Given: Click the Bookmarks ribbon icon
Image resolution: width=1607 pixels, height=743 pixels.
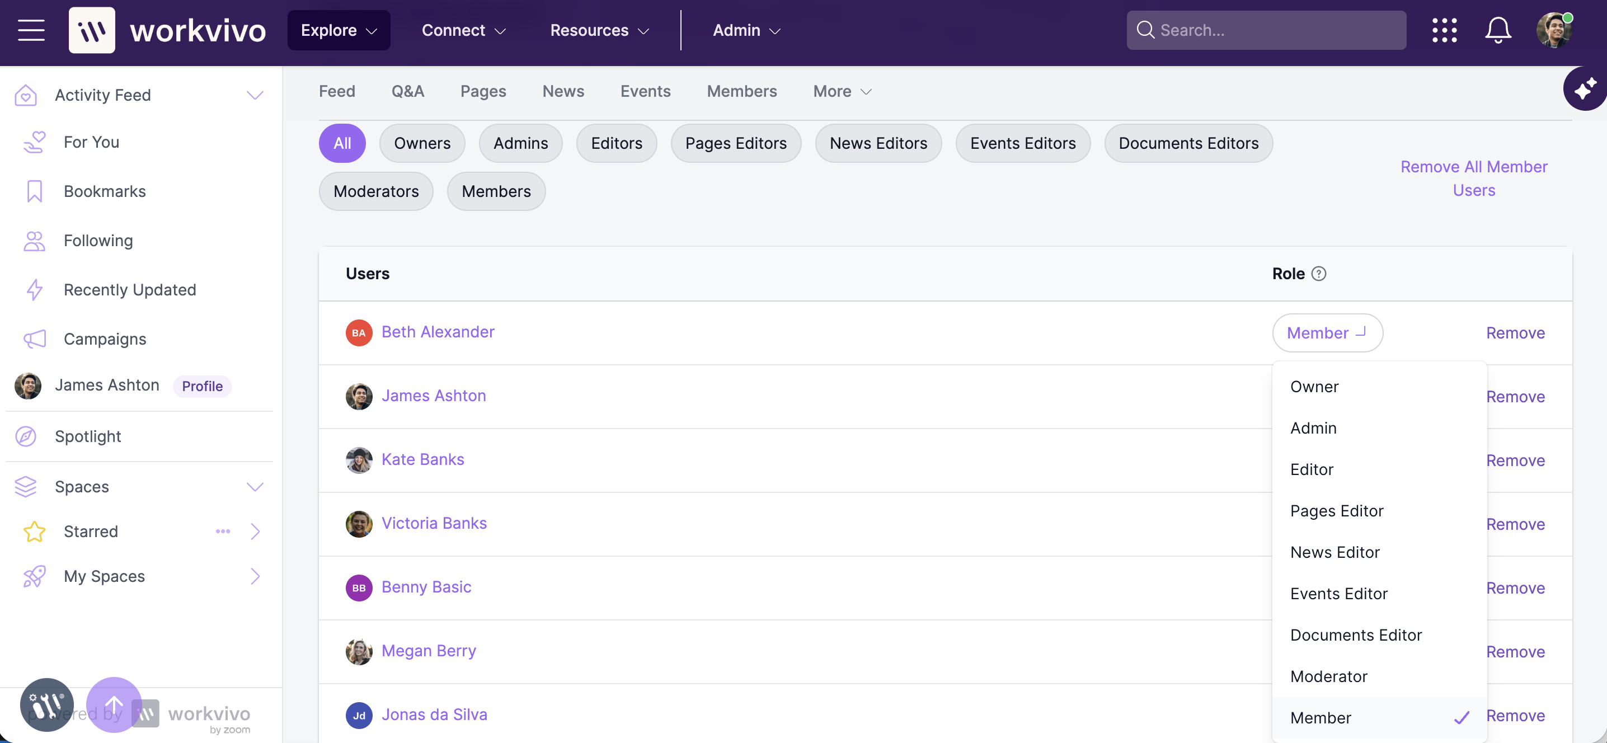Looking at the screenshot, I should point(34,191).
